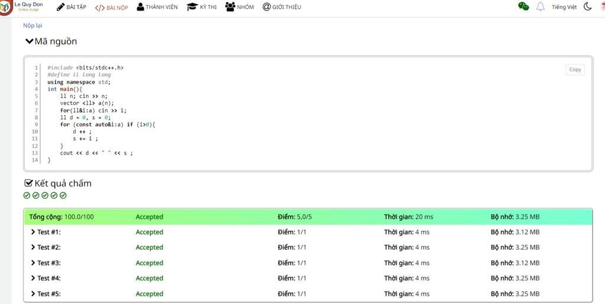Open the green chat bubbles icon
Viewport: 605px width, 304px height.
click(523, 6)
